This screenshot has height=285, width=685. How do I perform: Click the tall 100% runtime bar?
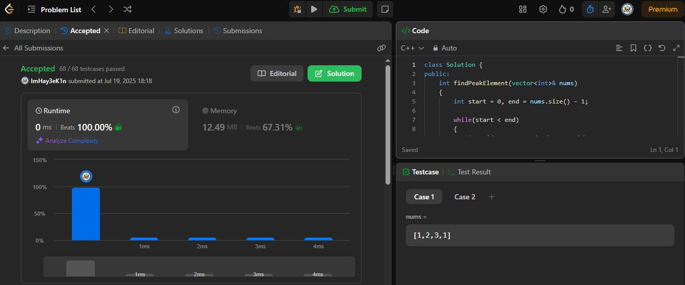(86, 214)
